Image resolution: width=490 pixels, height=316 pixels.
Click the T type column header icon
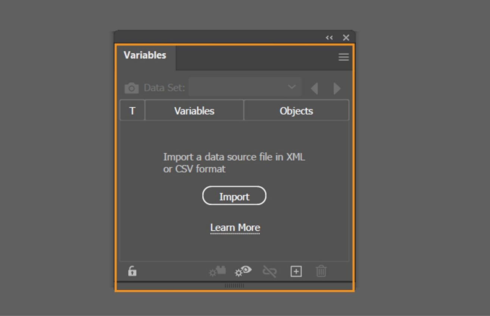[132, 110]
